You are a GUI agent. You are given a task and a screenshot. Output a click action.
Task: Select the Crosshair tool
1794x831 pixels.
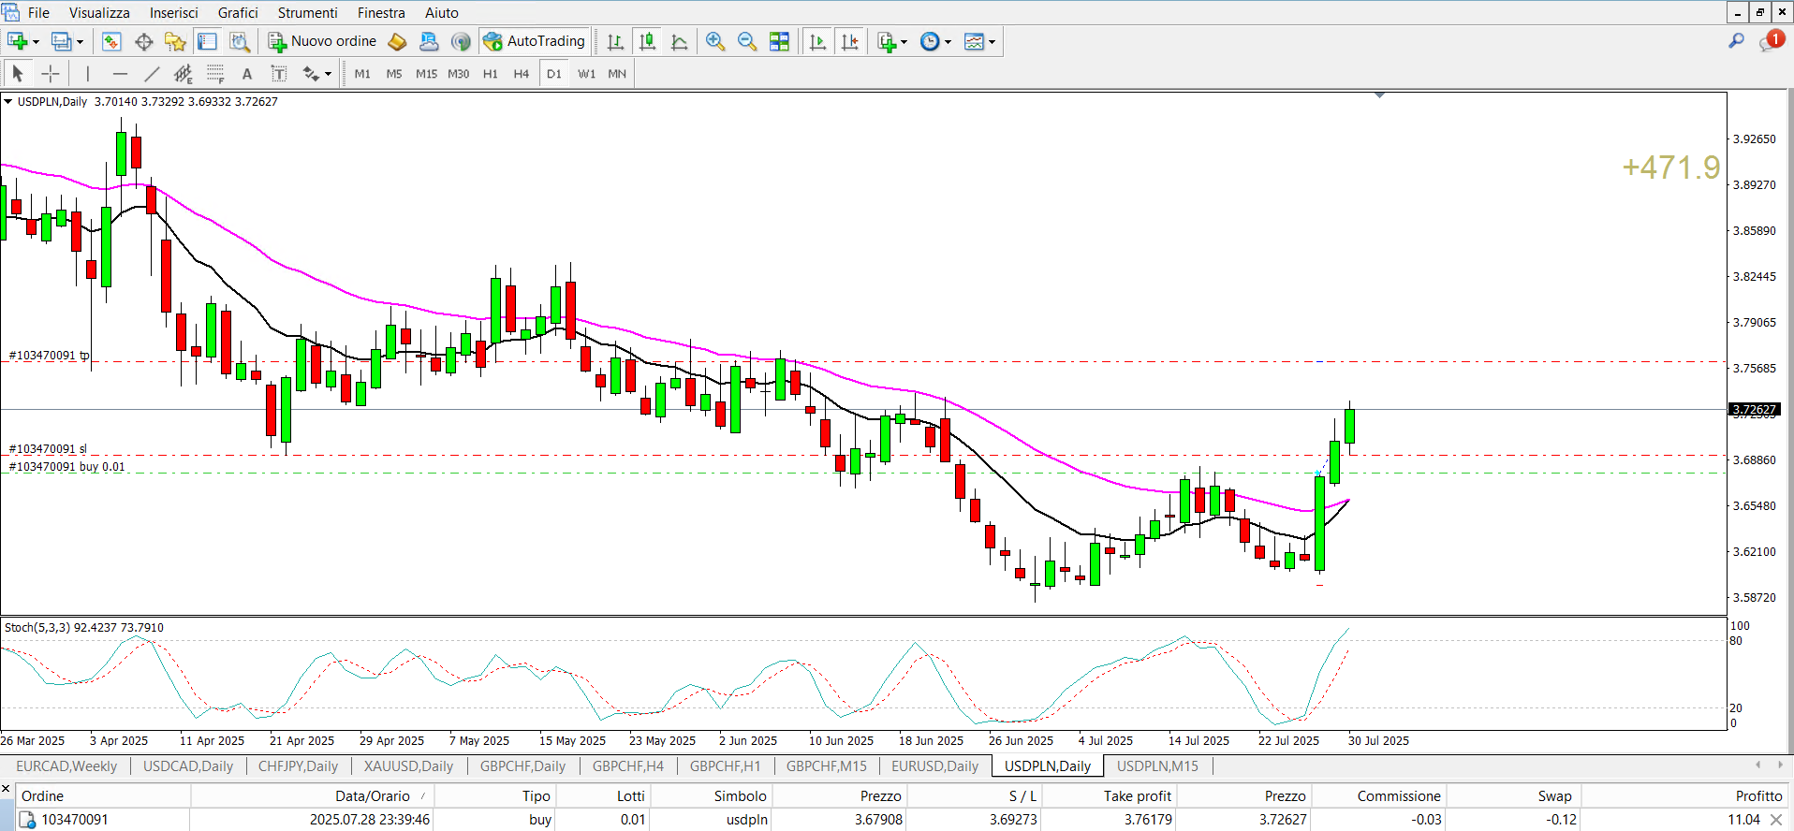coord(51,73)
